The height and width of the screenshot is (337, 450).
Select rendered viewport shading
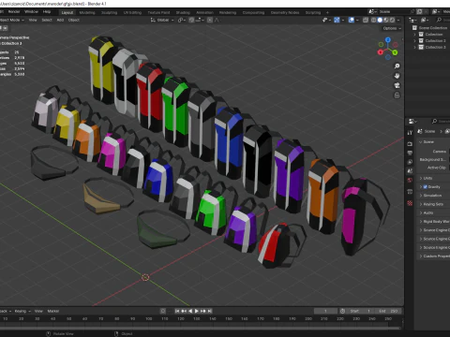(392, 20)
